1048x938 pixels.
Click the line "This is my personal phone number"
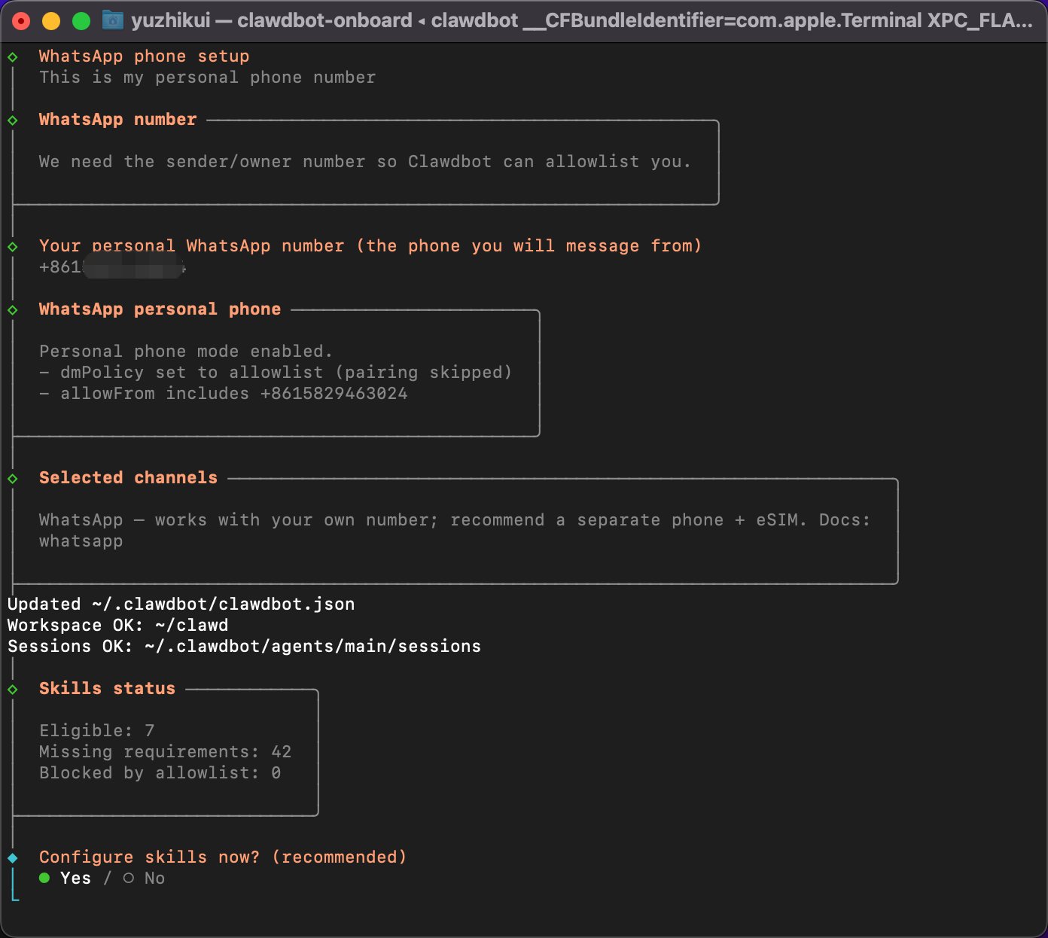coord(207,78)
